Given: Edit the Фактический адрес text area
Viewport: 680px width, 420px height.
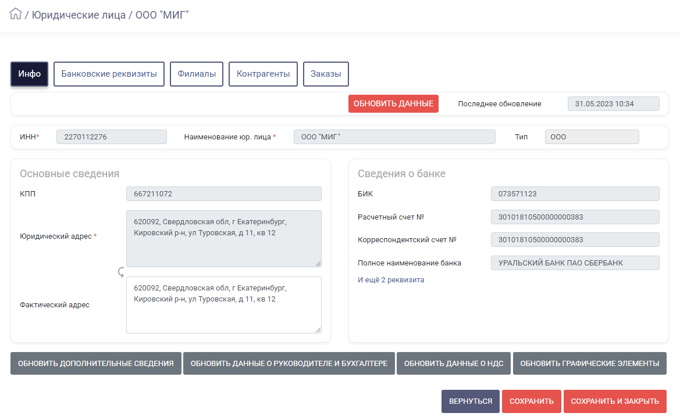Looking at the screenshot, I should (x=224, y=305).
